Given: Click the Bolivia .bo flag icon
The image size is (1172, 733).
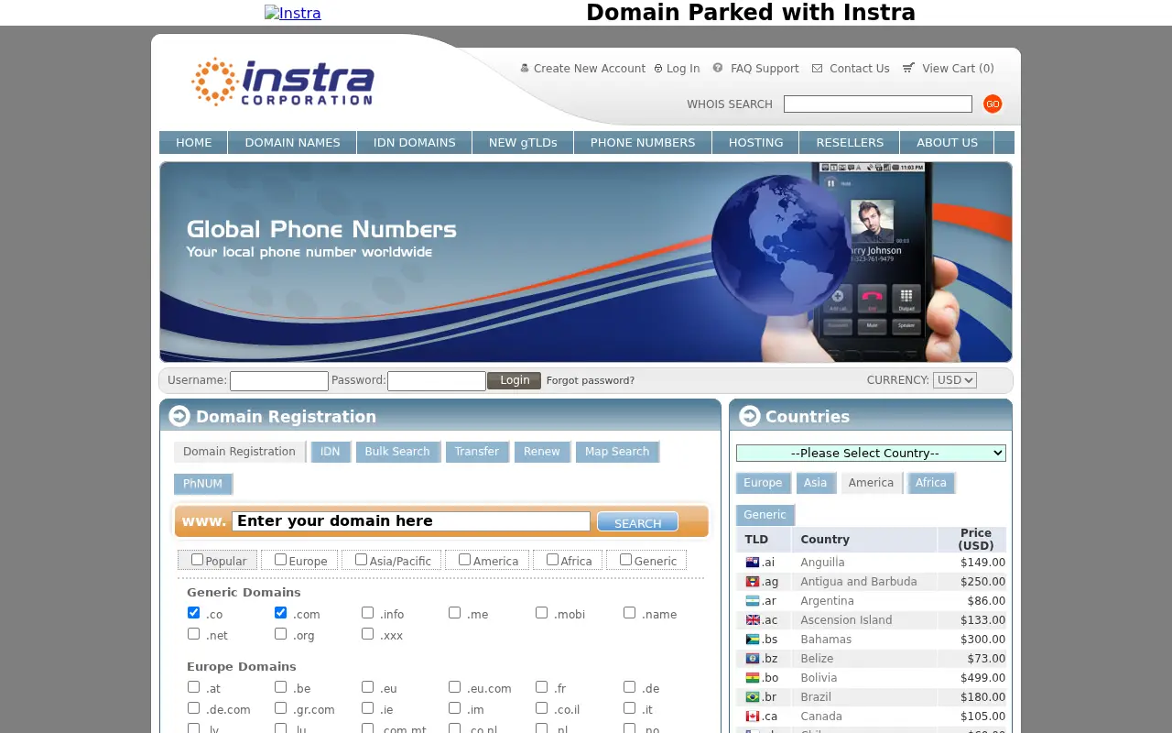Looking at the screenshot, I should 753,678.
